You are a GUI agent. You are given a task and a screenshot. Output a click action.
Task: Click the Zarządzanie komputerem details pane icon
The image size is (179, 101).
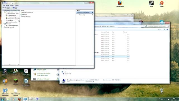[63, 81]
